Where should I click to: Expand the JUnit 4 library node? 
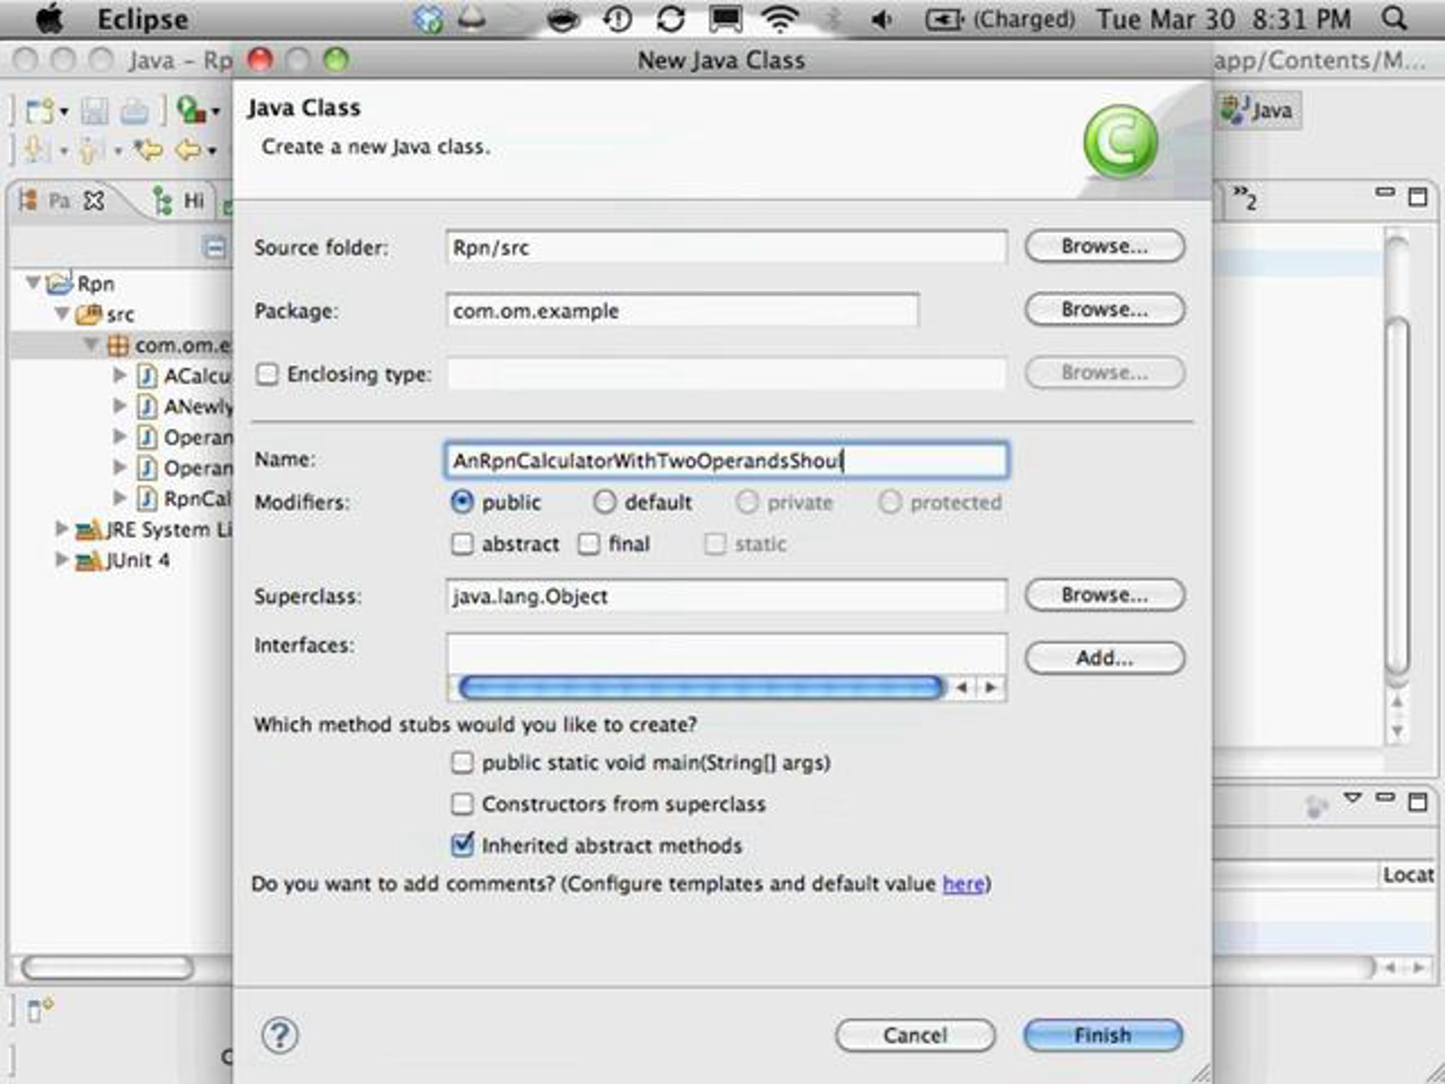point(61,559)
